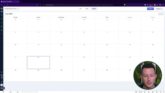Click the blue plus quick-create sidebar icon

coord(2,11)
